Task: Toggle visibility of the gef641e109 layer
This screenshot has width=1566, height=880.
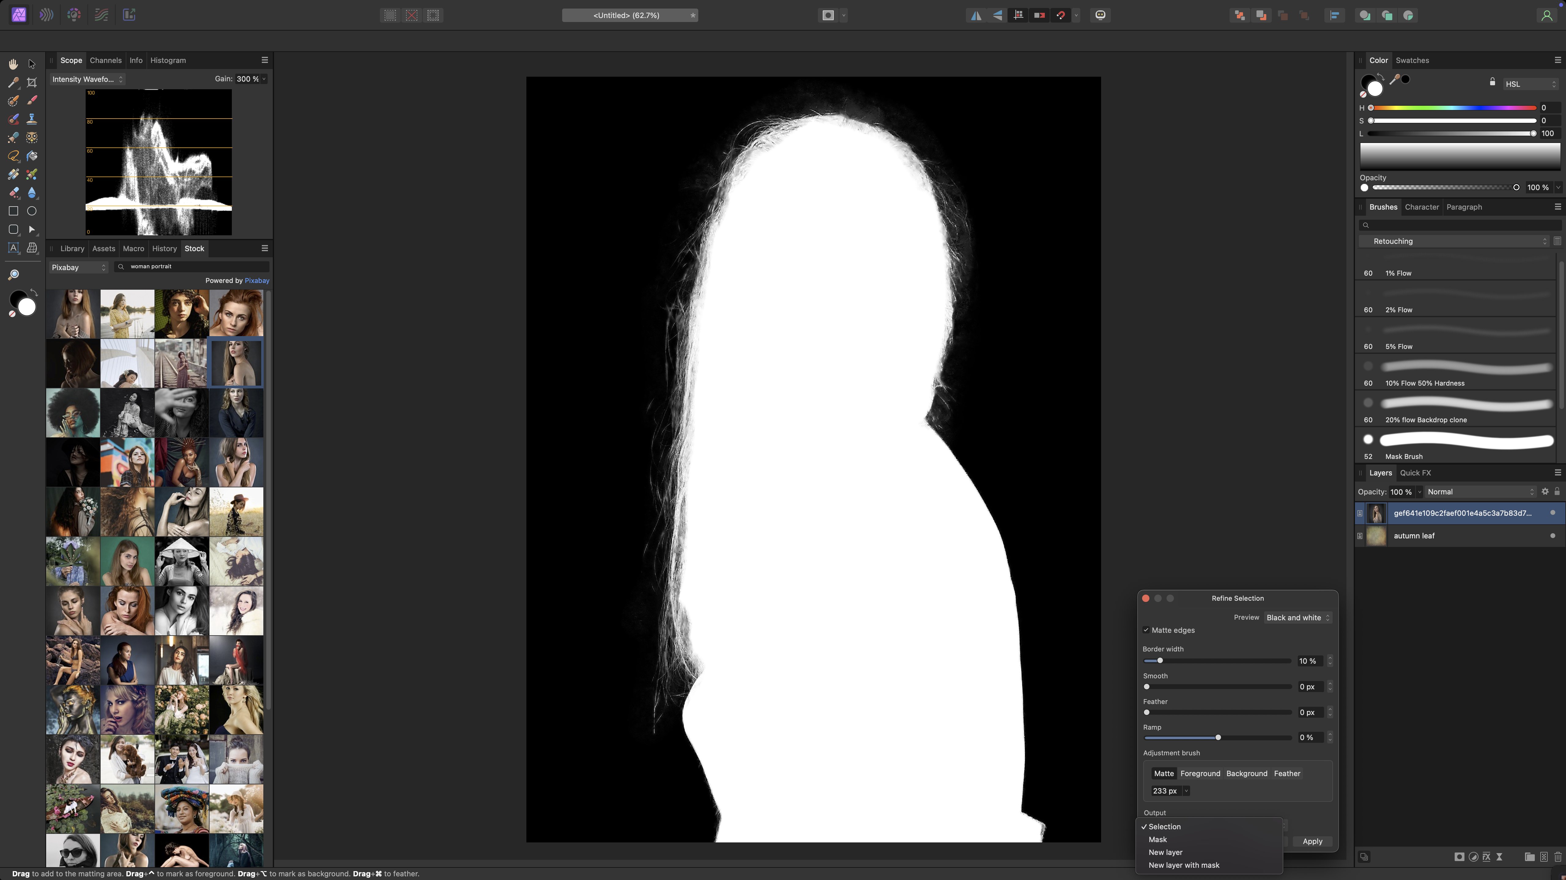Action: pos(1553,513)
